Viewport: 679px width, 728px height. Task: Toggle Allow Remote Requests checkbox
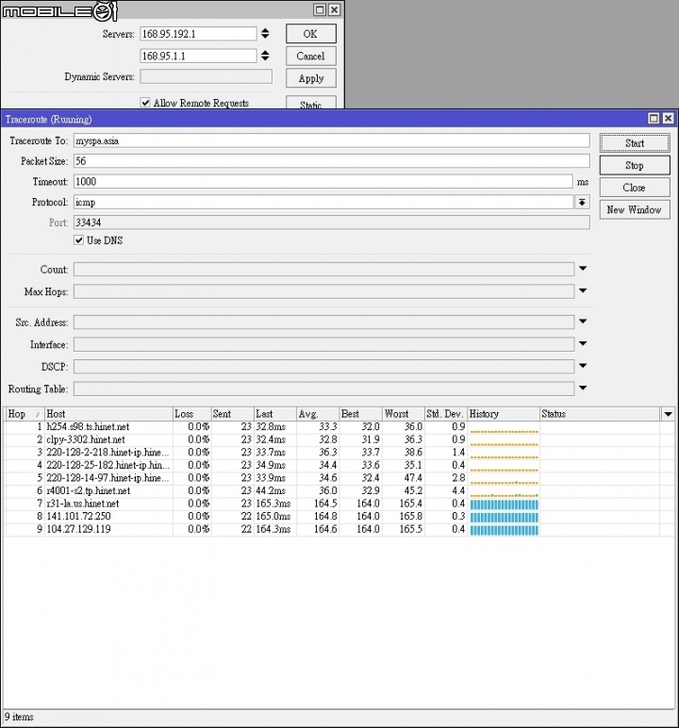145,102
